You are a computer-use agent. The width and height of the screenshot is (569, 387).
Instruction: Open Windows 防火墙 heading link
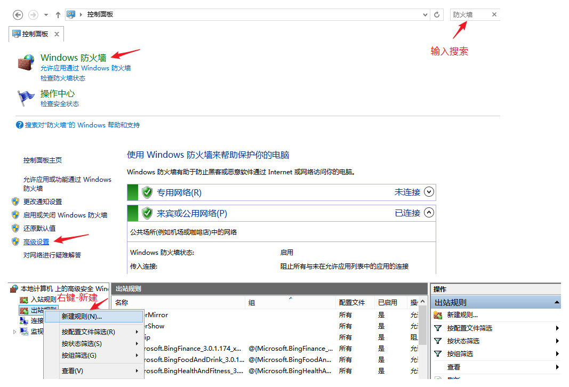point(73,58)
